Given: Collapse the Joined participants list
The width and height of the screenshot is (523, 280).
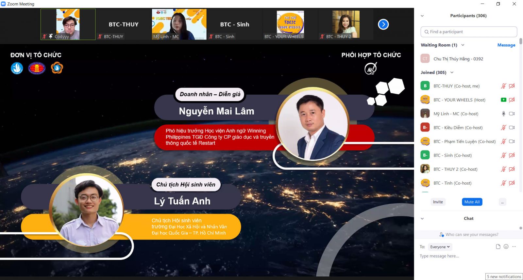Looking at the screenshot, I should (x=452, y=72).
